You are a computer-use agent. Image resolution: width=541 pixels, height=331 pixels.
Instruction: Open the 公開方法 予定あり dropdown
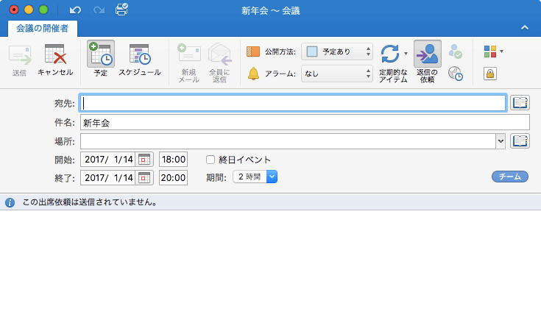click(x=337, y=51)
